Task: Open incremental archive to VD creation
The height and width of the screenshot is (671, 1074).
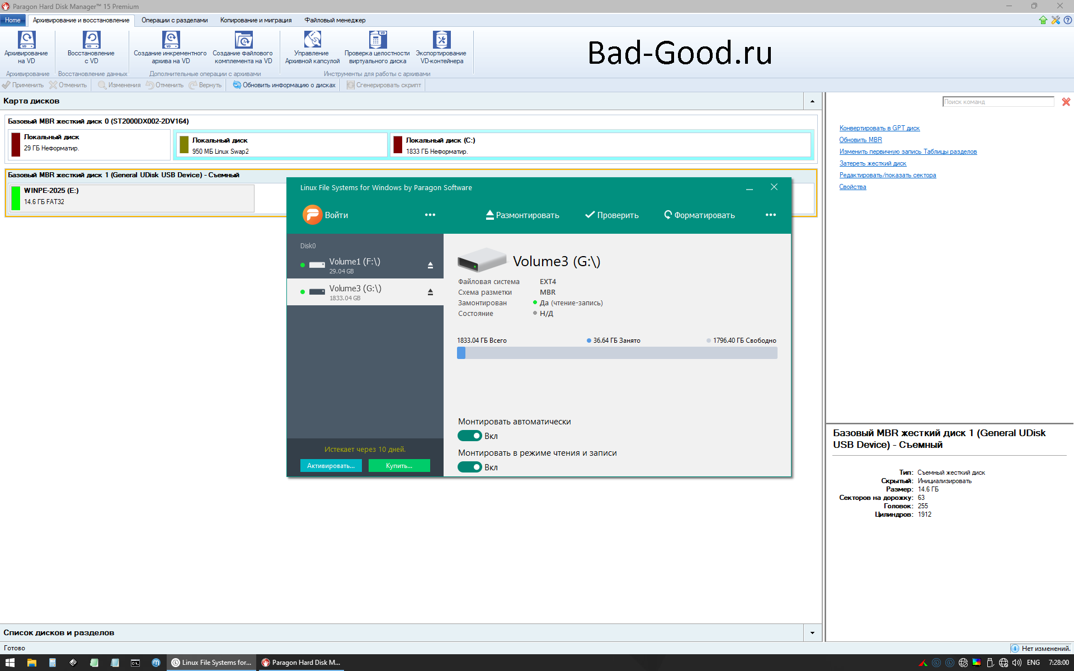Action: [171, 40]
